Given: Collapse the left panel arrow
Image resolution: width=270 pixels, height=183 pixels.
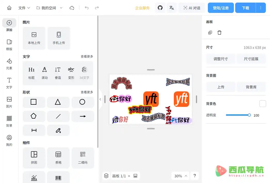Looking at the screenshot, I should tap(100, 99).
